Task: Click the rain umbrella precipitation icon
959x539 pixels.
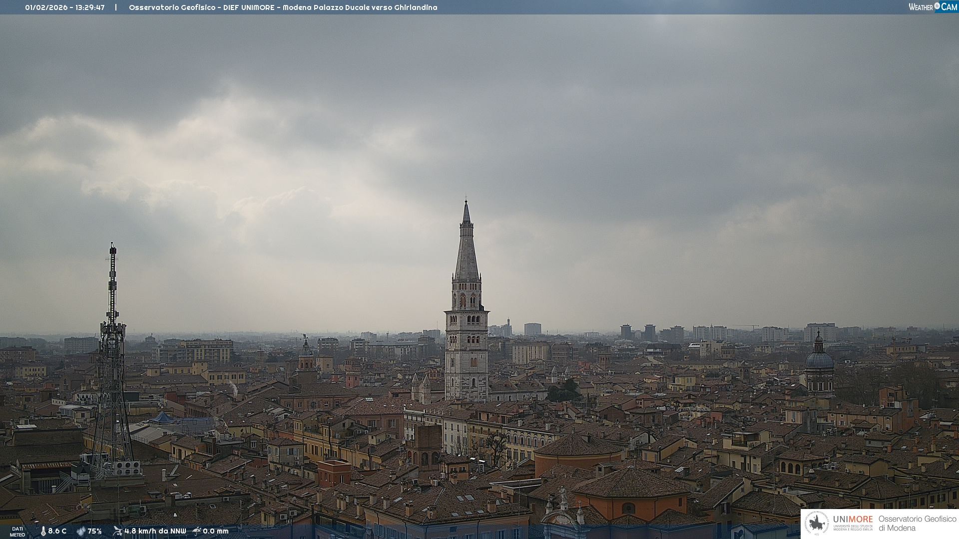Action: point(197,531)
